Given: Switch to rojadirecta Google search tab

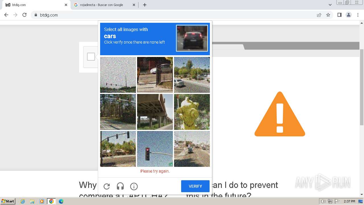Looking at the screenshot, I should coord(104,5).
